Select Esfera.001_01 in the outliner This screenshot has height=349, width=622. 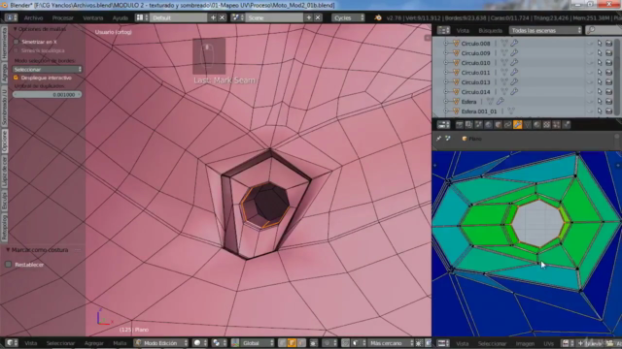coord(479,111)
